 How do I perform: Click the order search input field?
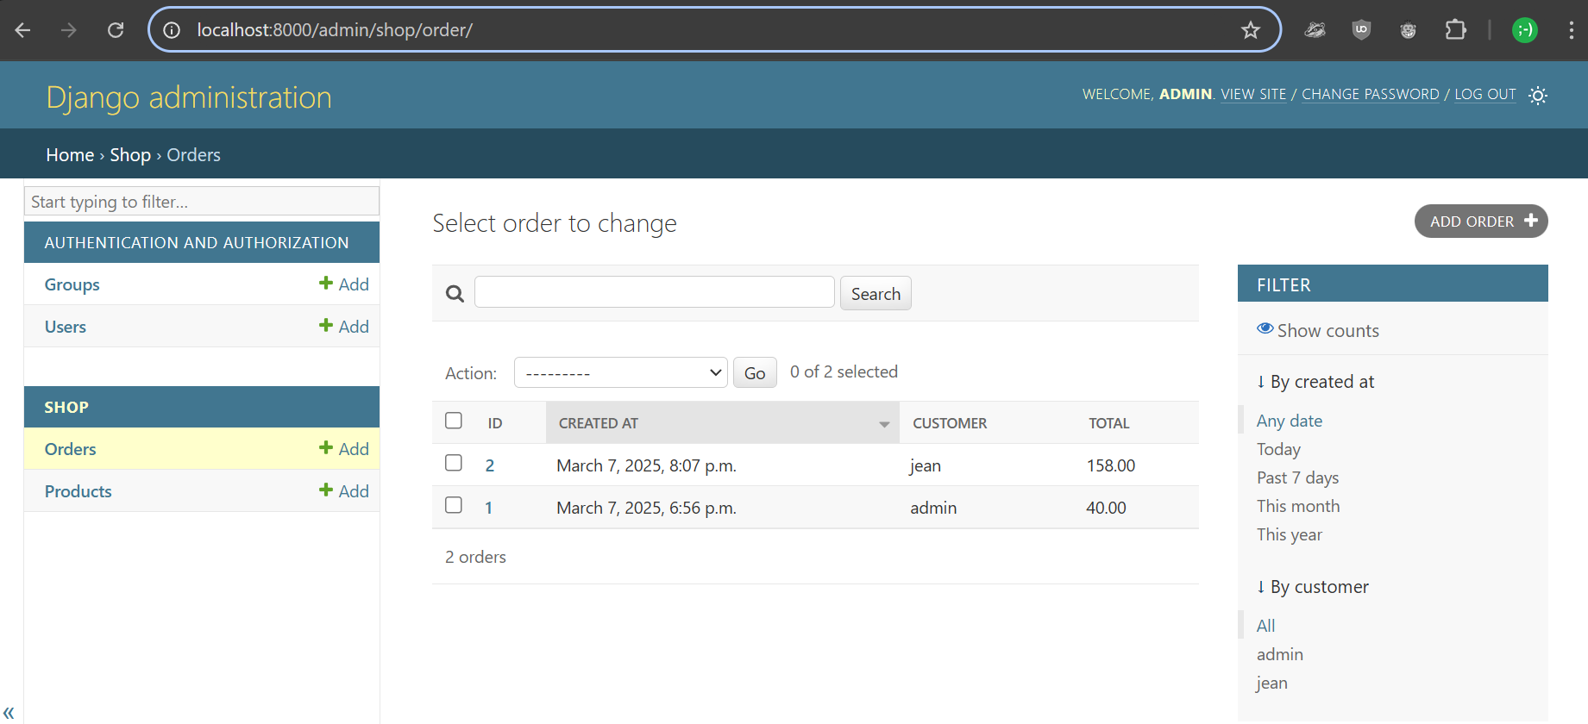pyautogui.click(x=654, y=293)
